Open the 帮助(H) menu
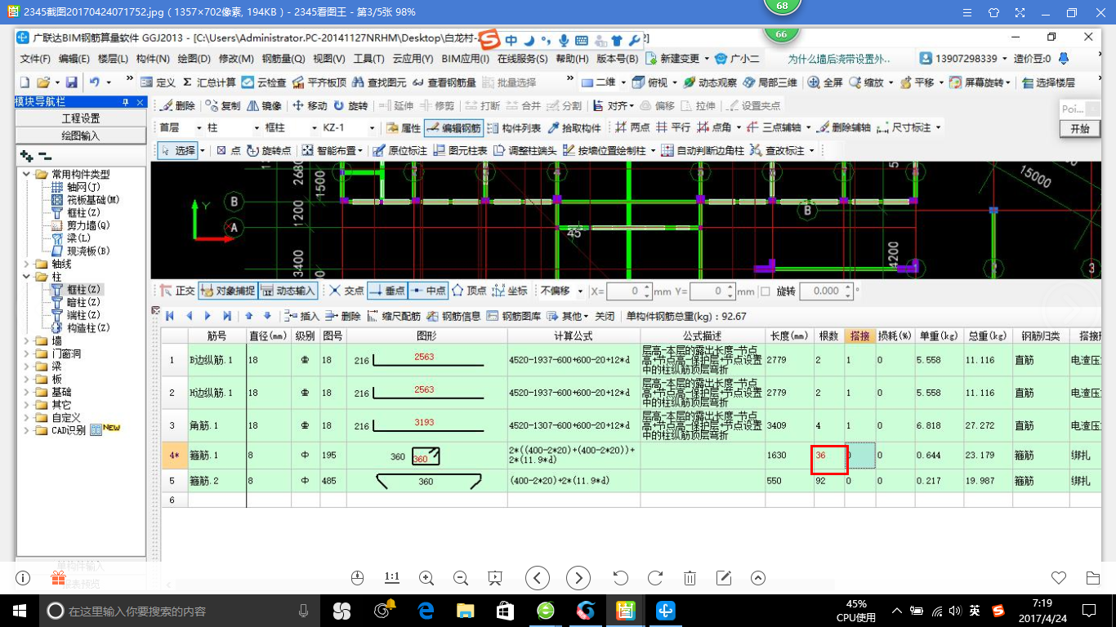The width and height of the screenshot is (1116, 627). pos(573,59)
